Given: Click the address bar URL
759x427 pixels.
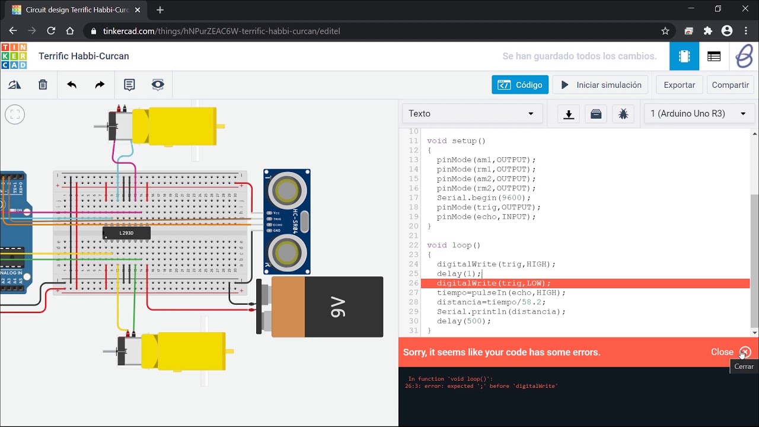Looking at the screenshot, I should pos(222,31).
